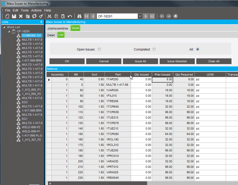This screenshot has height=185, width=238.
Task: Select WELD-898-P1 tree item
Action: (x=31, y=131)
